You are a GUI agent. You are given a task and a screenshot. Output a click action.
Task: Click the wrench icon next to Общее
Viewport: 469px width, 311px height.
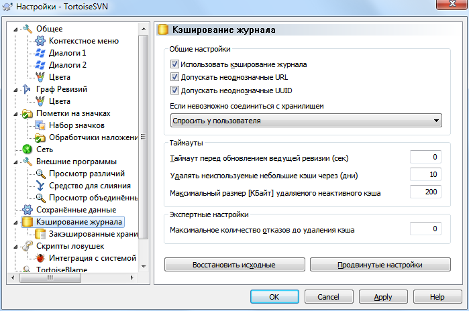click(x=28, y=29)
